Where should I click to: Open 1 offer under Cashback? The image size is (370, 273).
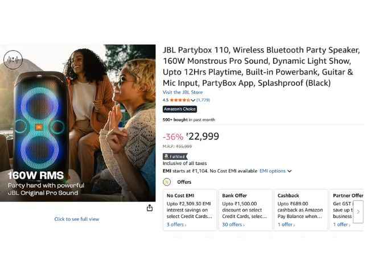click(286, 225)
